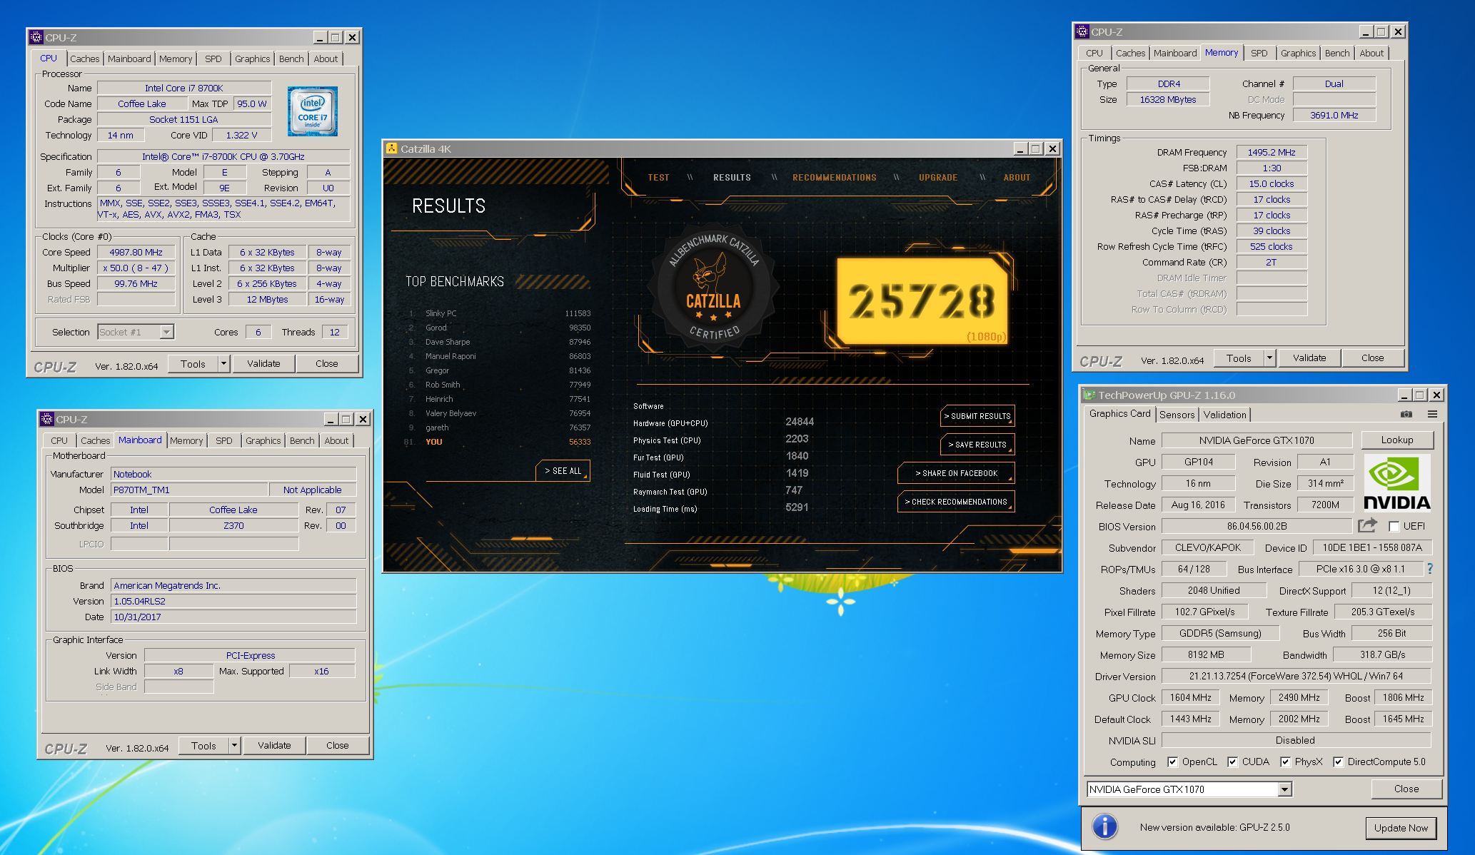Image resolution: width=1475 pixels, height=855 pixels.
Task: Select Slinky PC row in top benchmarks
Action: [x=498, y=313]
